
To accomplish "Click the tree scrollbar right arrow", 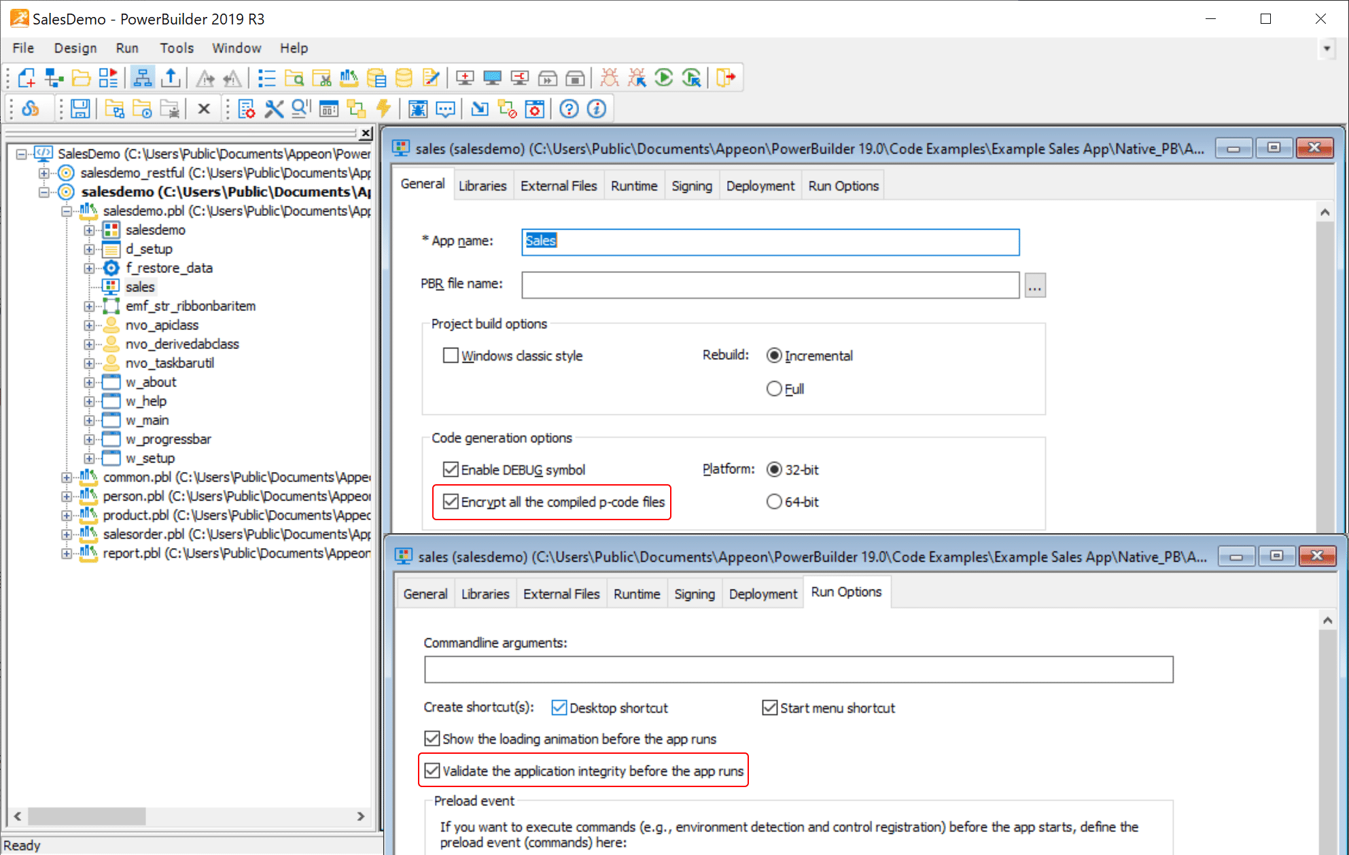I will coord(360,816).
